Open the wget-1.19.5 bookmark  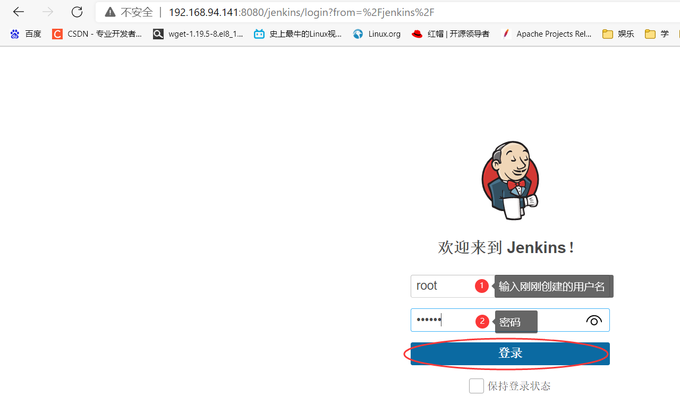pyautogui.click(x=198, y=34)
